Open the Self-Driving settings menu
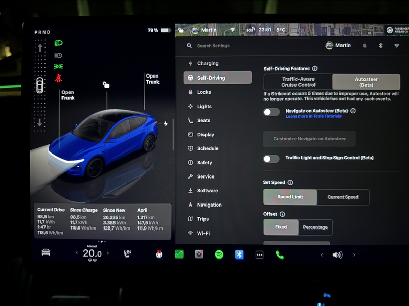 [218, 78]
